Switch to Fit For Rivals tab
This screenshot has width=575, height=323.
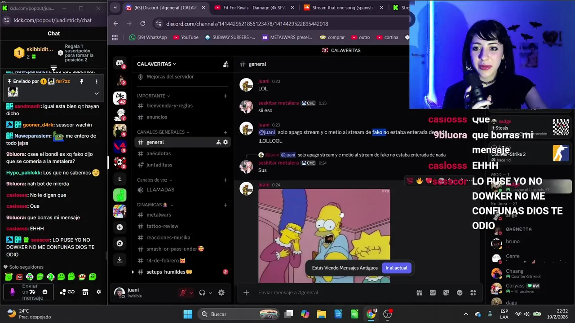pos(254,8)
